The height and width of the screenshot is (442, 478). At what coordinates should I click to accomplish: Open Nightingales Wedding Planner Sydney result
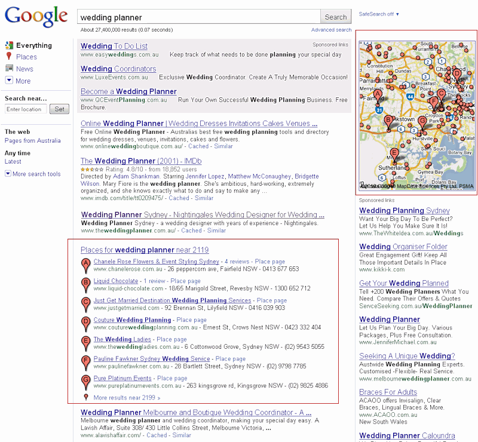pyautogui.click(x=203, y=214)
